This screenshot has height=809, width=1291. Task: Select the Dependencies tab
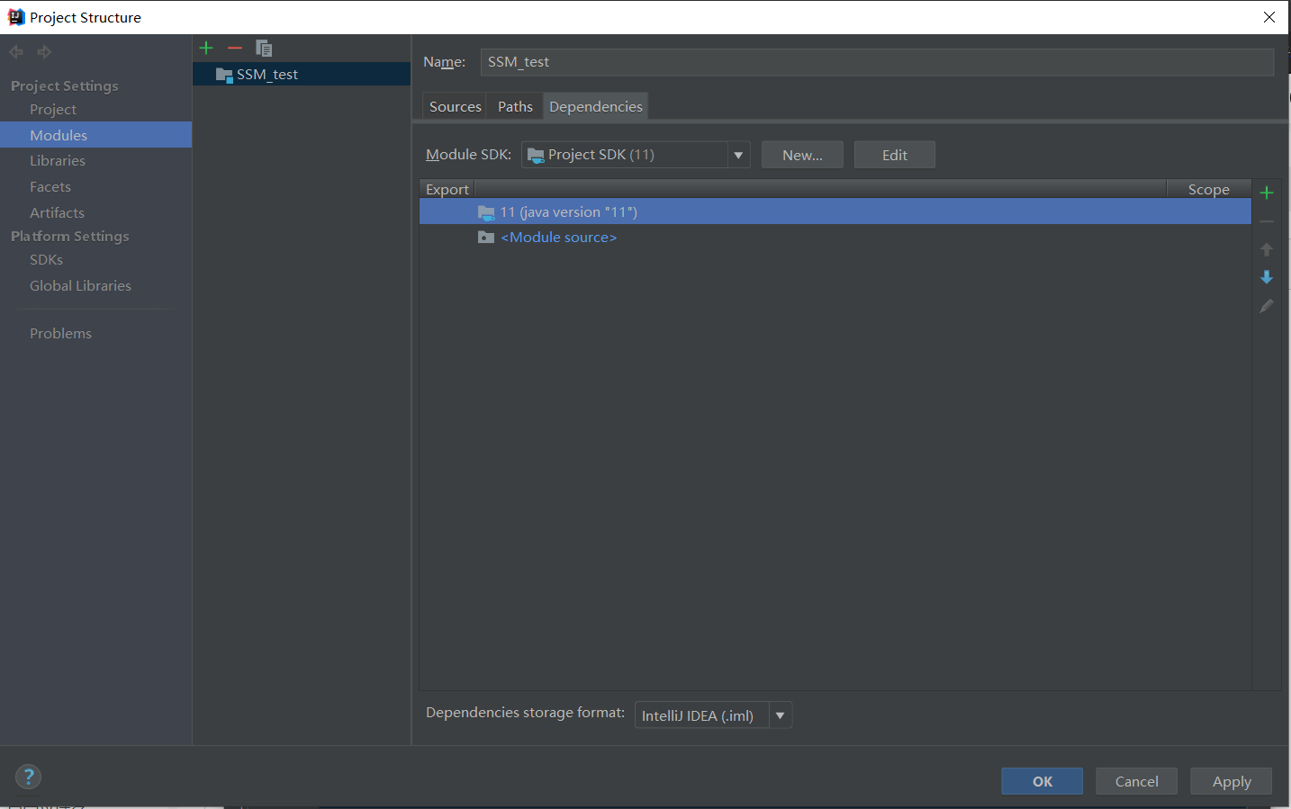point(596,106)
